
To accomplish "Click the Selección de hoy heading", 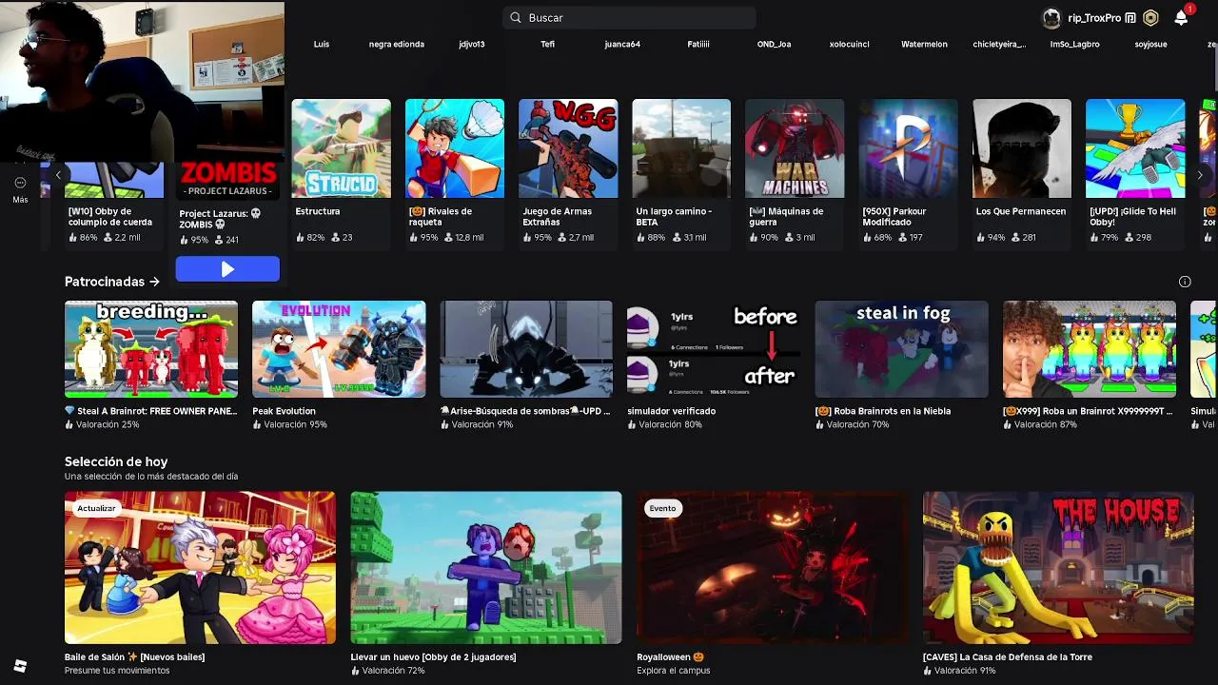I will 116,461.
